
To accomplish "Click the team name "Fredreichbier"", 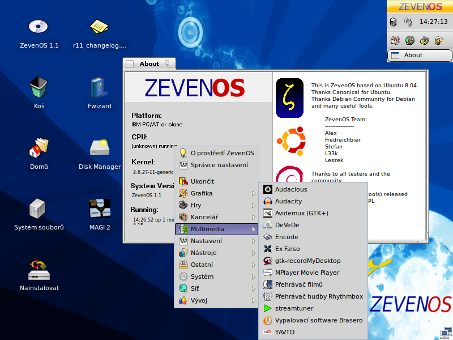I will [x=343, y=140].
